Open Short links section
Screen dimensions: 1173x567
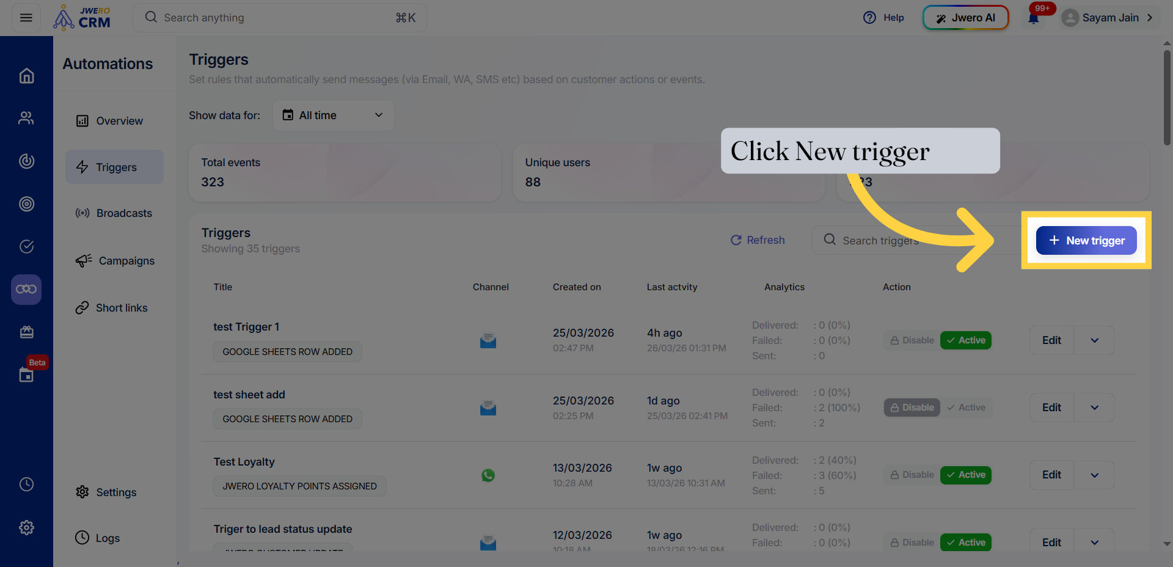click(x=114, y=308)
